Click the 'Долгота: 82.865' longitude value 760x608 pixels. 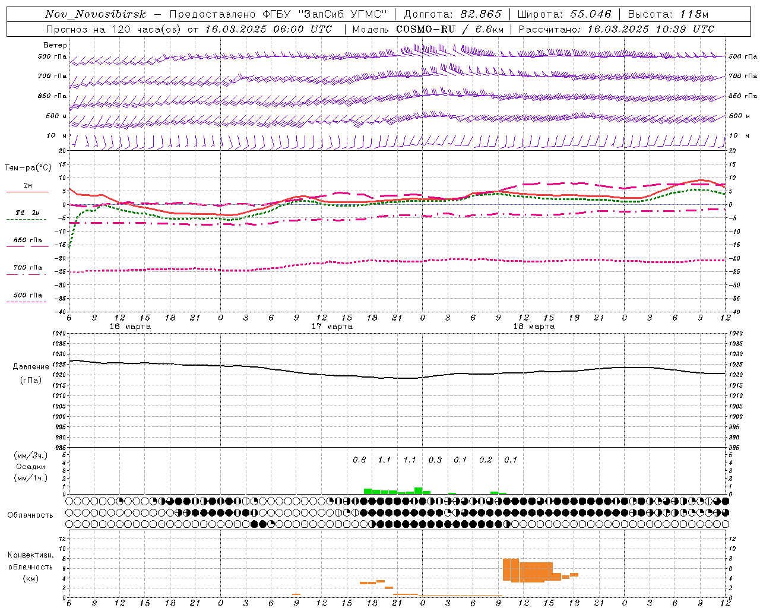click(452, 14)
